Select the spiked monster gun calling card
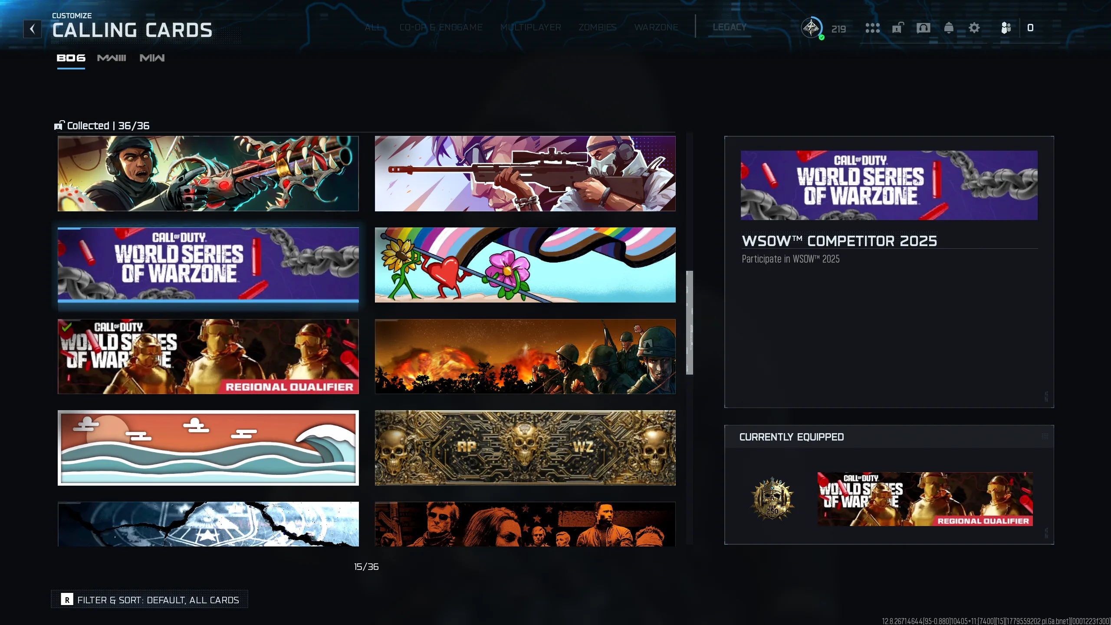Screen dimensions: 1111x625 [208, 174]
